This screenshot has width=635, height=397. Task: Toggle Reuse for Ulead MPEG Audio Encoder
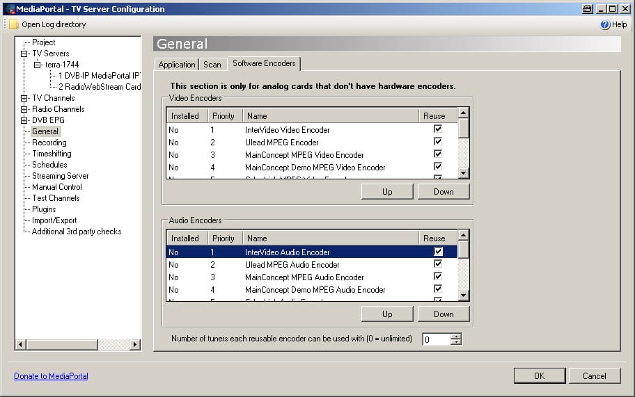(438, 264)
